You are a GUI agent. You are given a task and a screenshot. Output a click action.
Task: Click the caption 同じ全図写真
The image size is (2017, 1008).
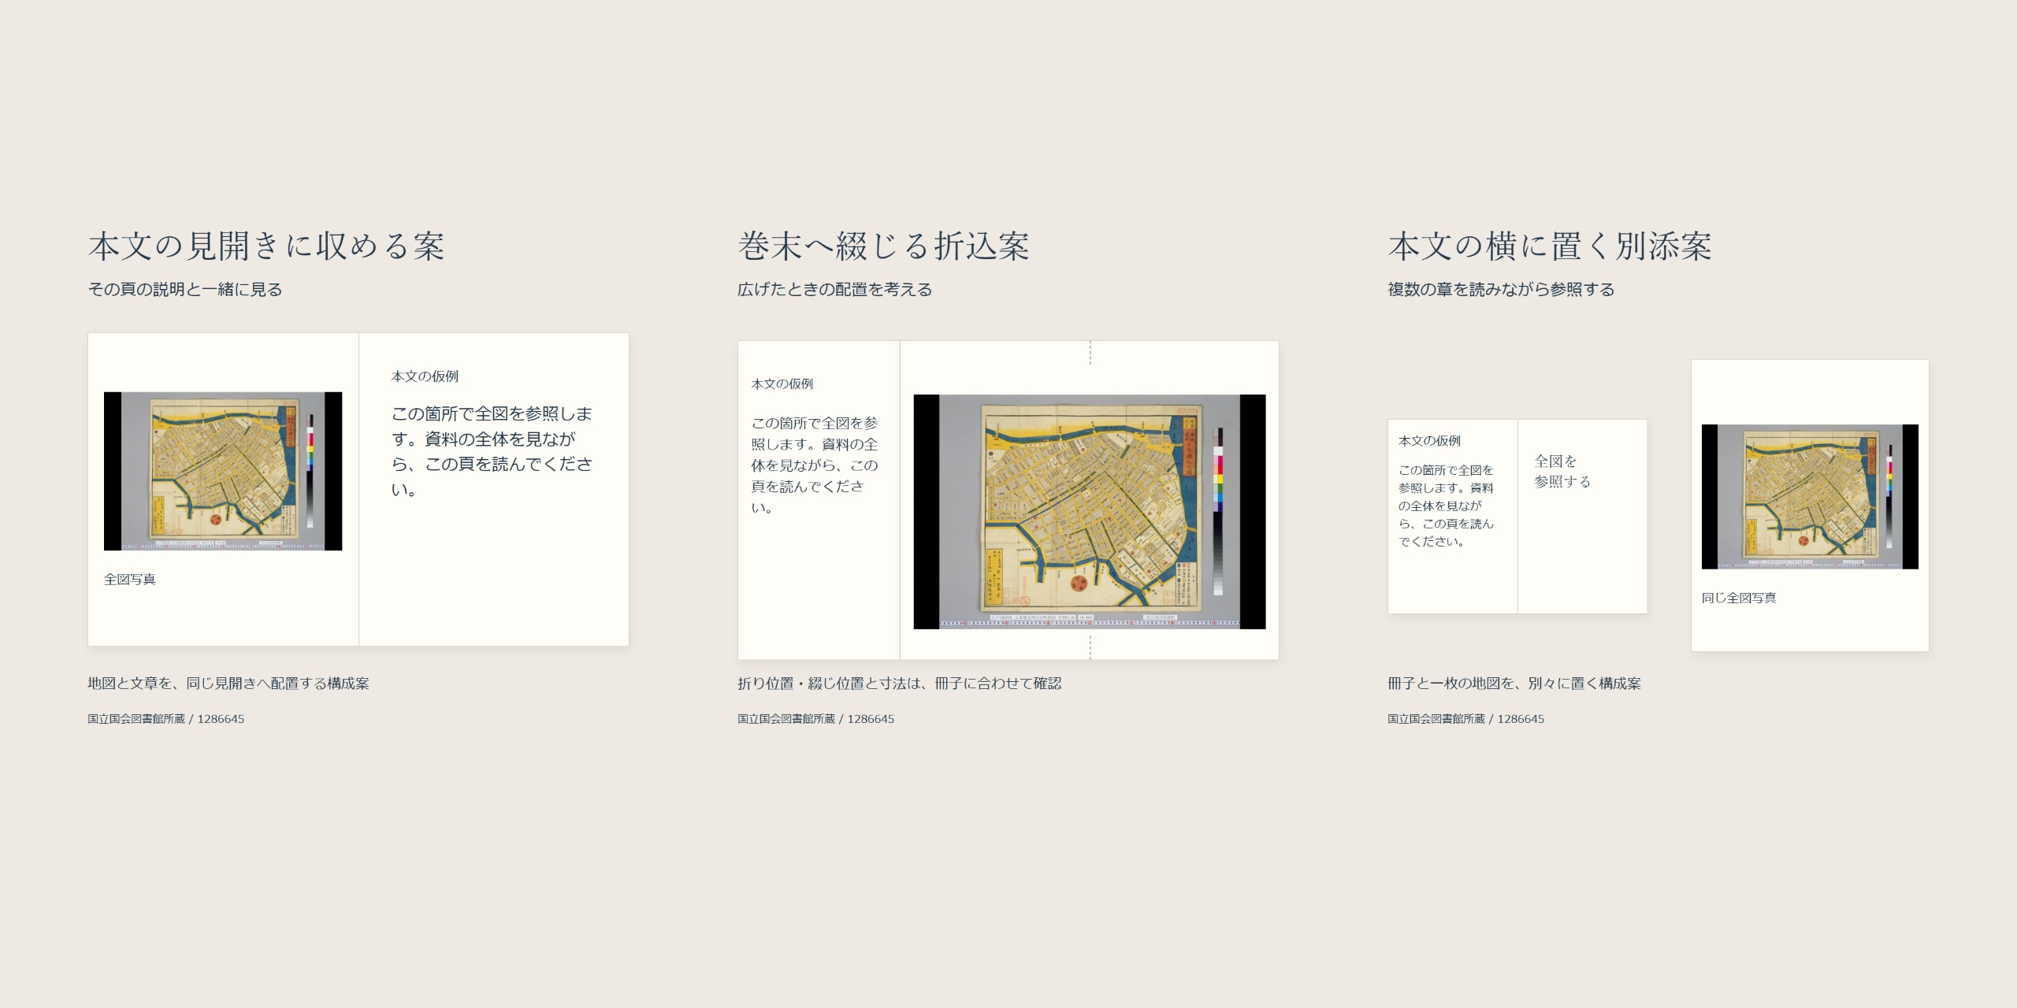click(x=1739, y=598)
